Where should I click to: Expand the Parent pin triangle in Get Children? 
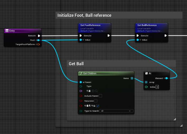click(84, 82)
